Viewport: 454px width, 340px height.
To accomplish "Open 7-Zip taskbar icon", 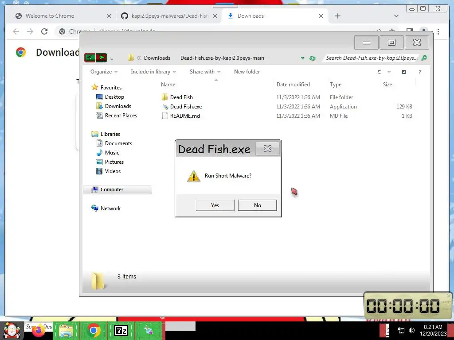I will click(x=121, y=330).
